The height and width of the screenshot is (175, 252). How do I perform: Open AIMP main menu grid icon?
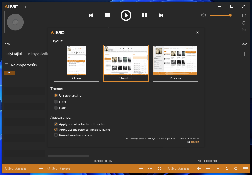coord(25,7)
